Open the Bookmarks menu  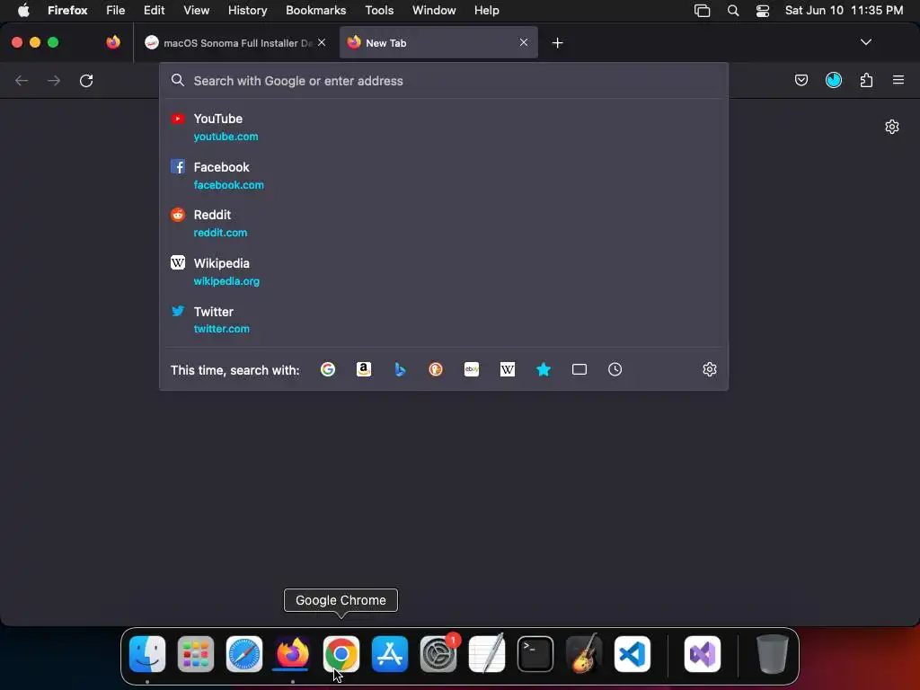315,10
